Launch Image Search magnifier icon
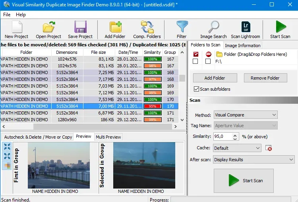The width and height of the screenshot is (298, 202). pyautogui.click(x=213, y=27)
